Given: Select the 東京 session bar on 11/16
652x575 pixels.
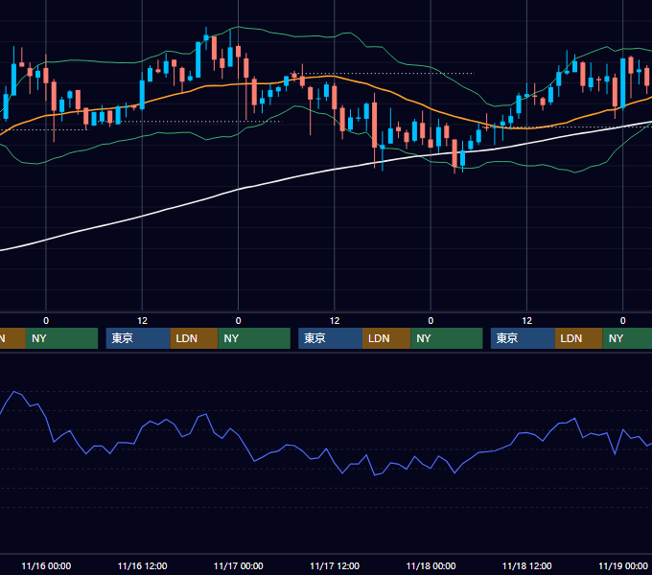Looking at the screenshot, I should (x=138, y=338).
